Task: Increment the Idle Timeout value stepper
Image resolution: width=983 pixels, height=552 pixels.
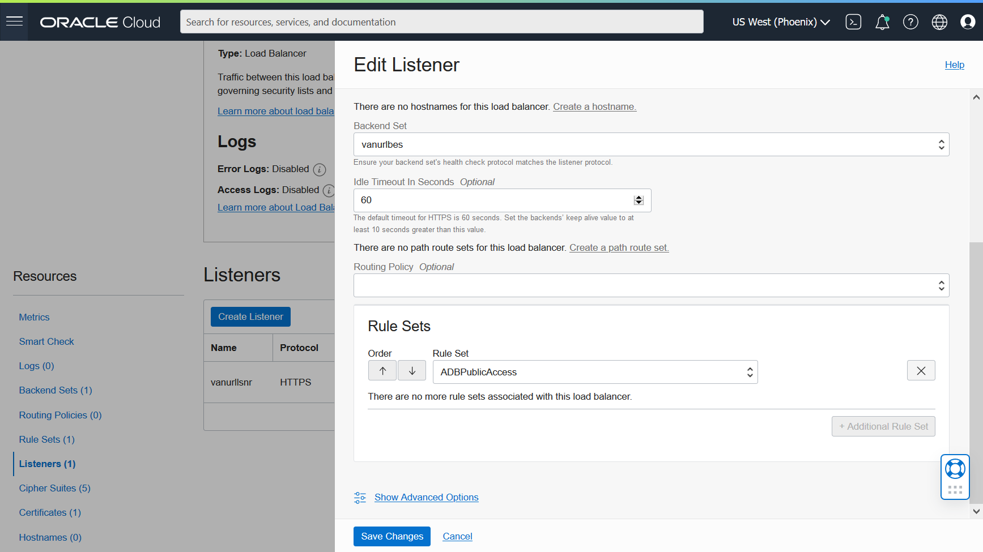Action: (639, 197)
